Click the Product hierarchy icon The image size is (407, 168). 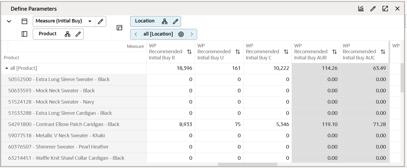pyautogui.click(x=67, y=34)
